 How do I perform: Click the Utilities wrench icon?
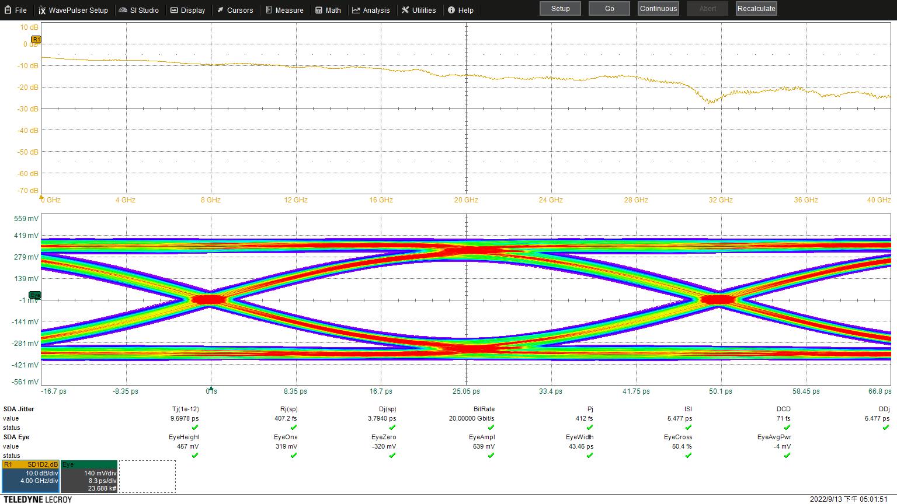[x=405, y=10]
